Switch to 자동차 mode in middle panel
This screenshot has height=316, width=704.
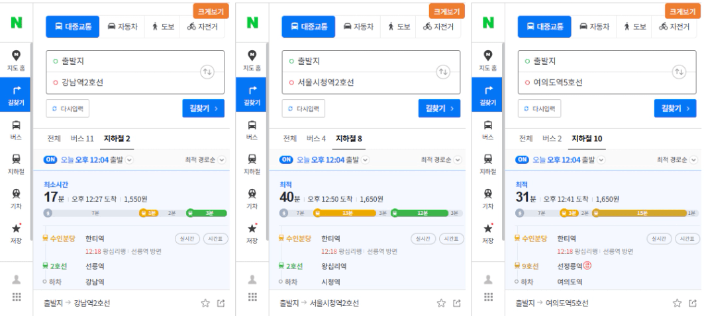click(x=358, y=26)
